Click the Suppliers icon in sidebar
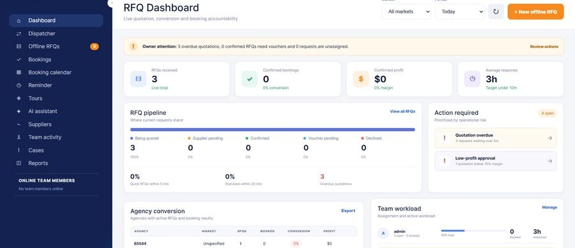This screenshot has width=575, height=248. pyautogui.click(x=19, y=124)
